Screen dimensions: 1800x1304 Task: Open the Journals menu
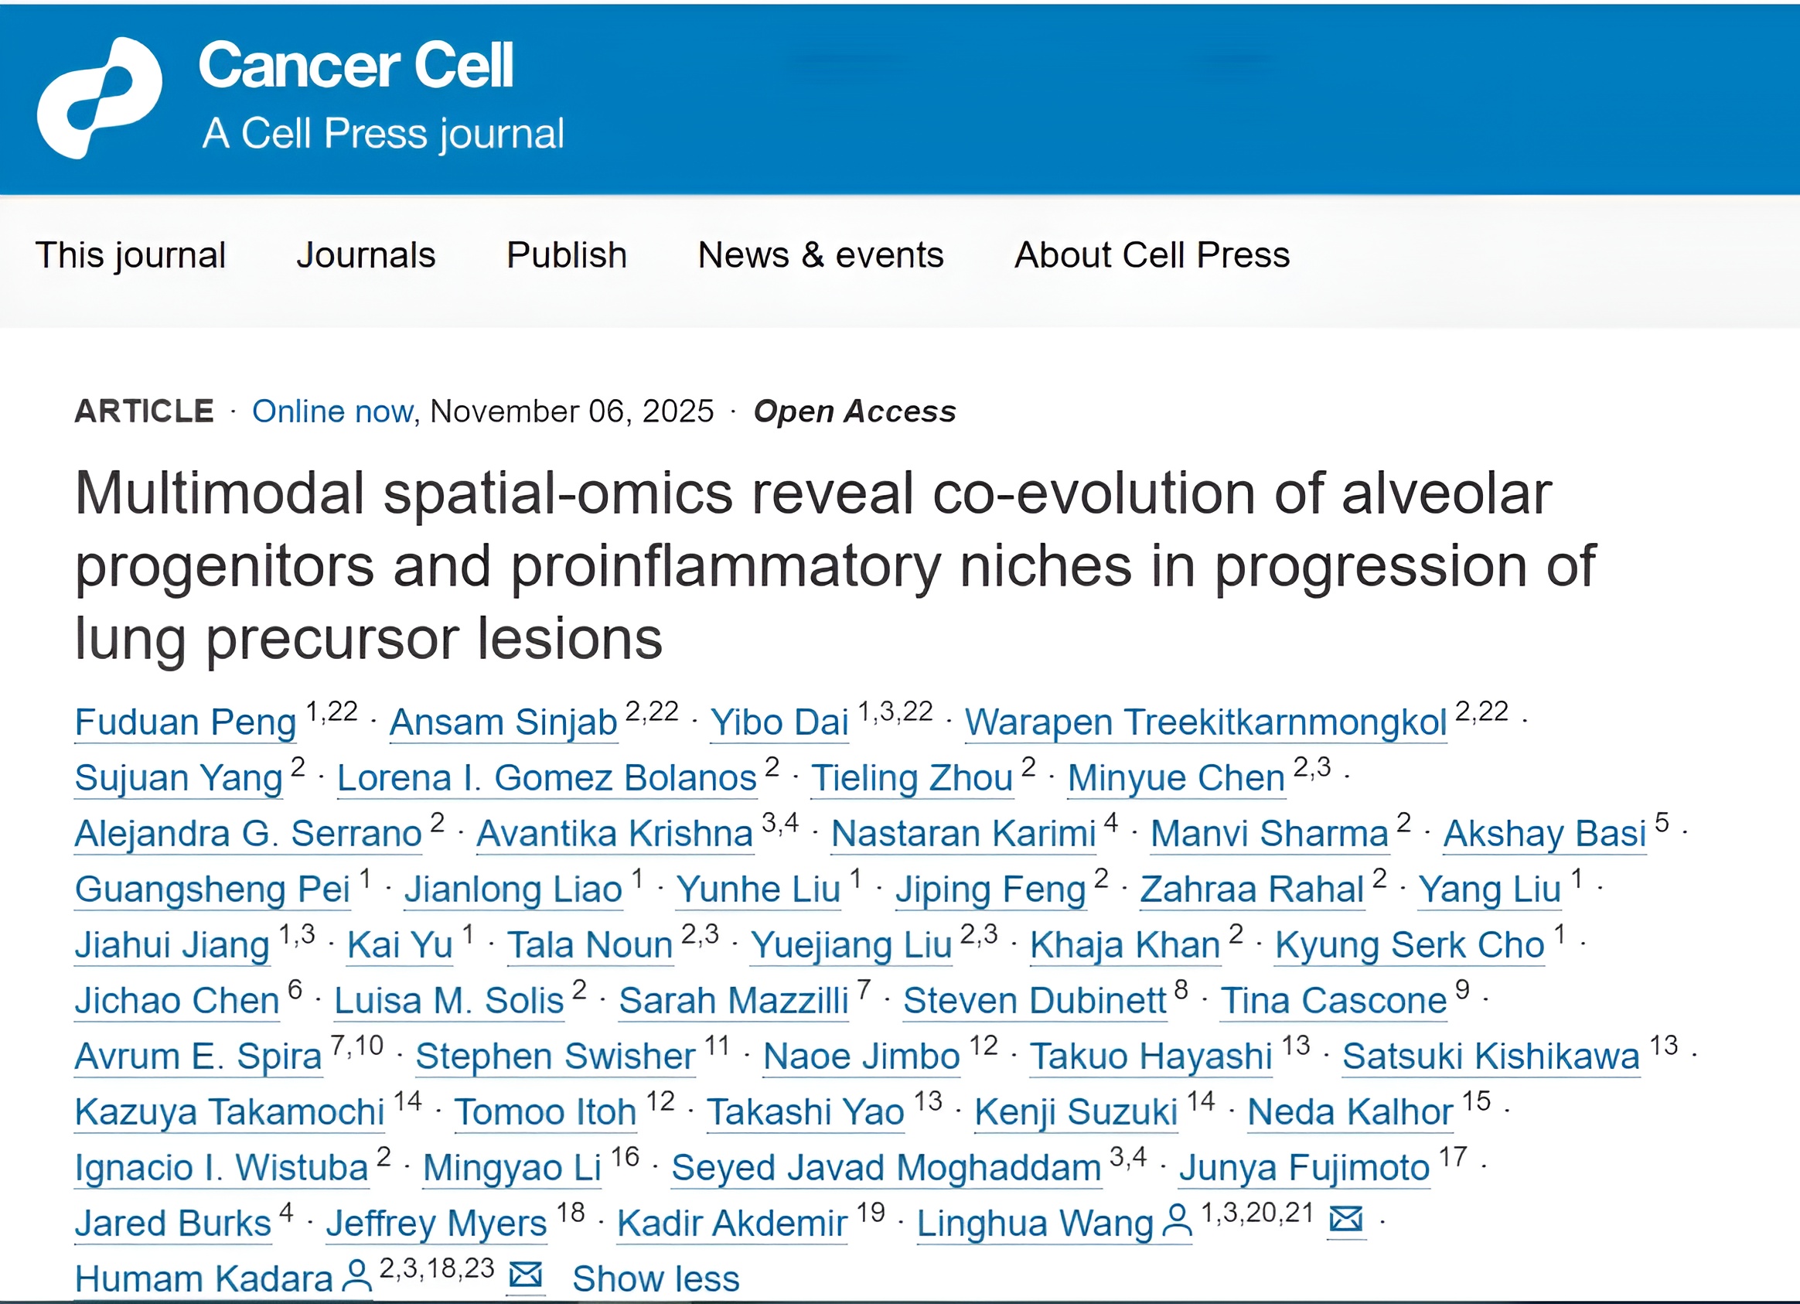(x=366, y=255)
